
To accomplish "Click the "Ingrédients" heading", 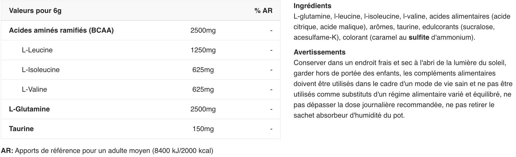I will pos(312,6).
